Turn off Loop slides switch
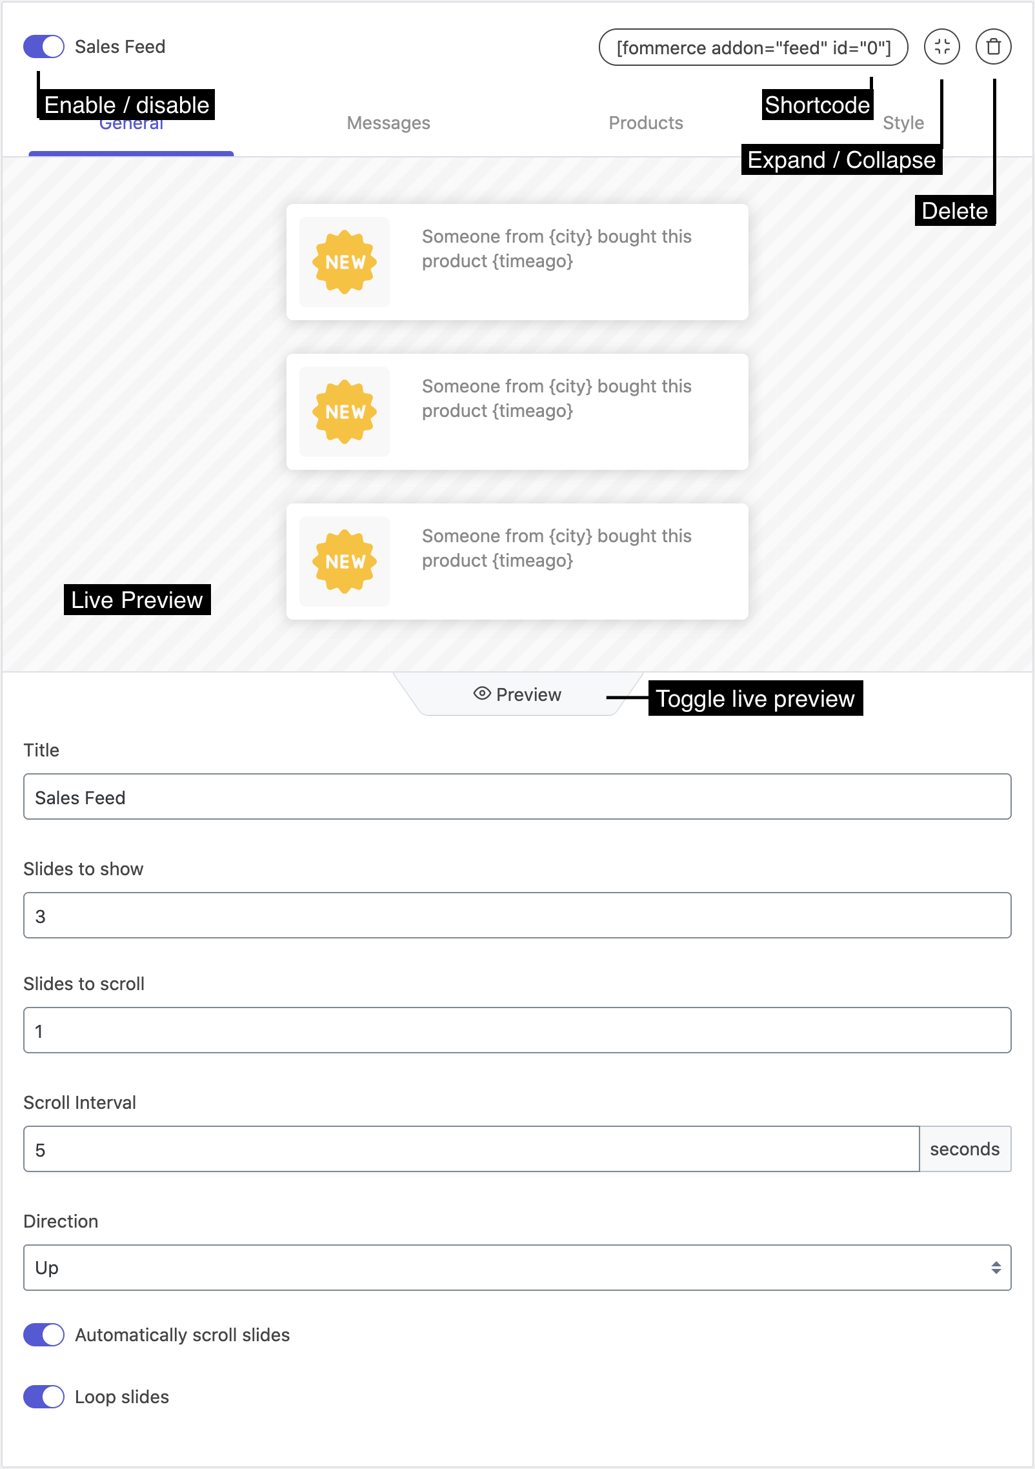The image size is (1035, 1469). click(44, 1397)
